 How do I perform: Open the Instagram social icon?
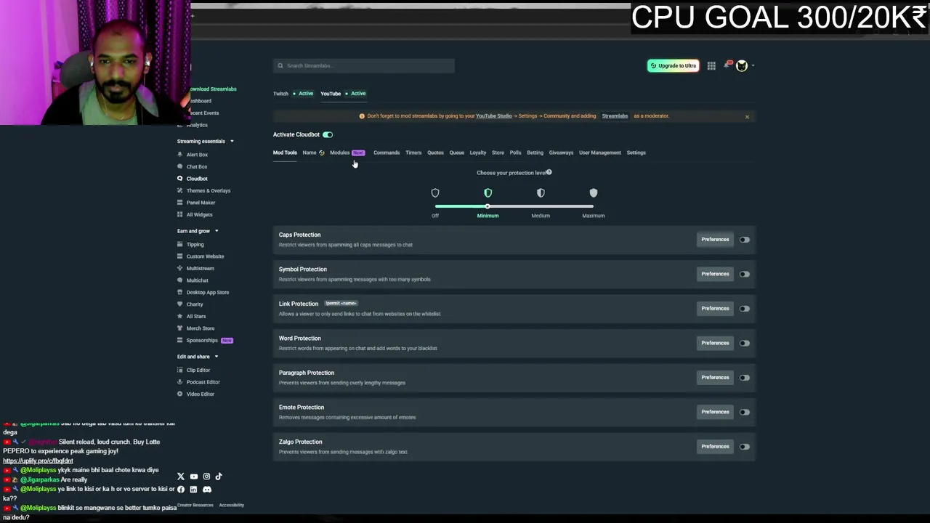pyautogui.click(x=206, y=477)
